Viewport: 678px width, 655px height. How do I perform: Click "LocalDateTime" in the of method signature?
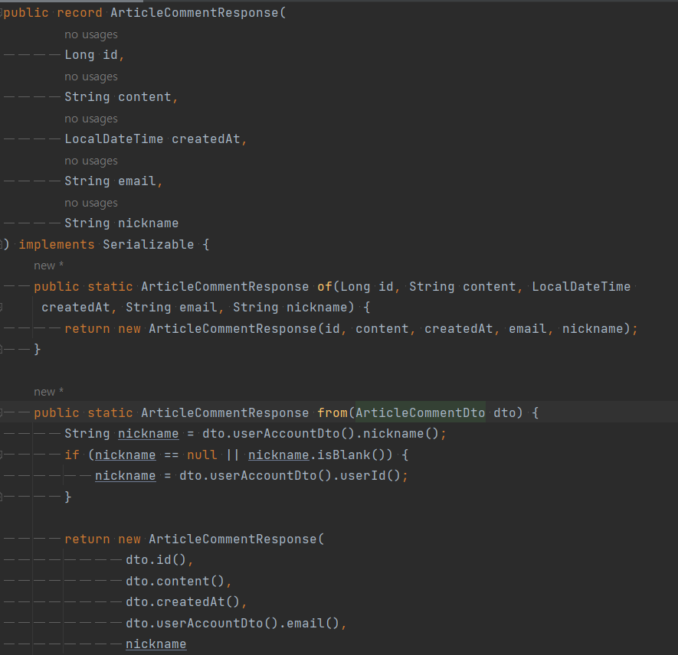(581, 287)
